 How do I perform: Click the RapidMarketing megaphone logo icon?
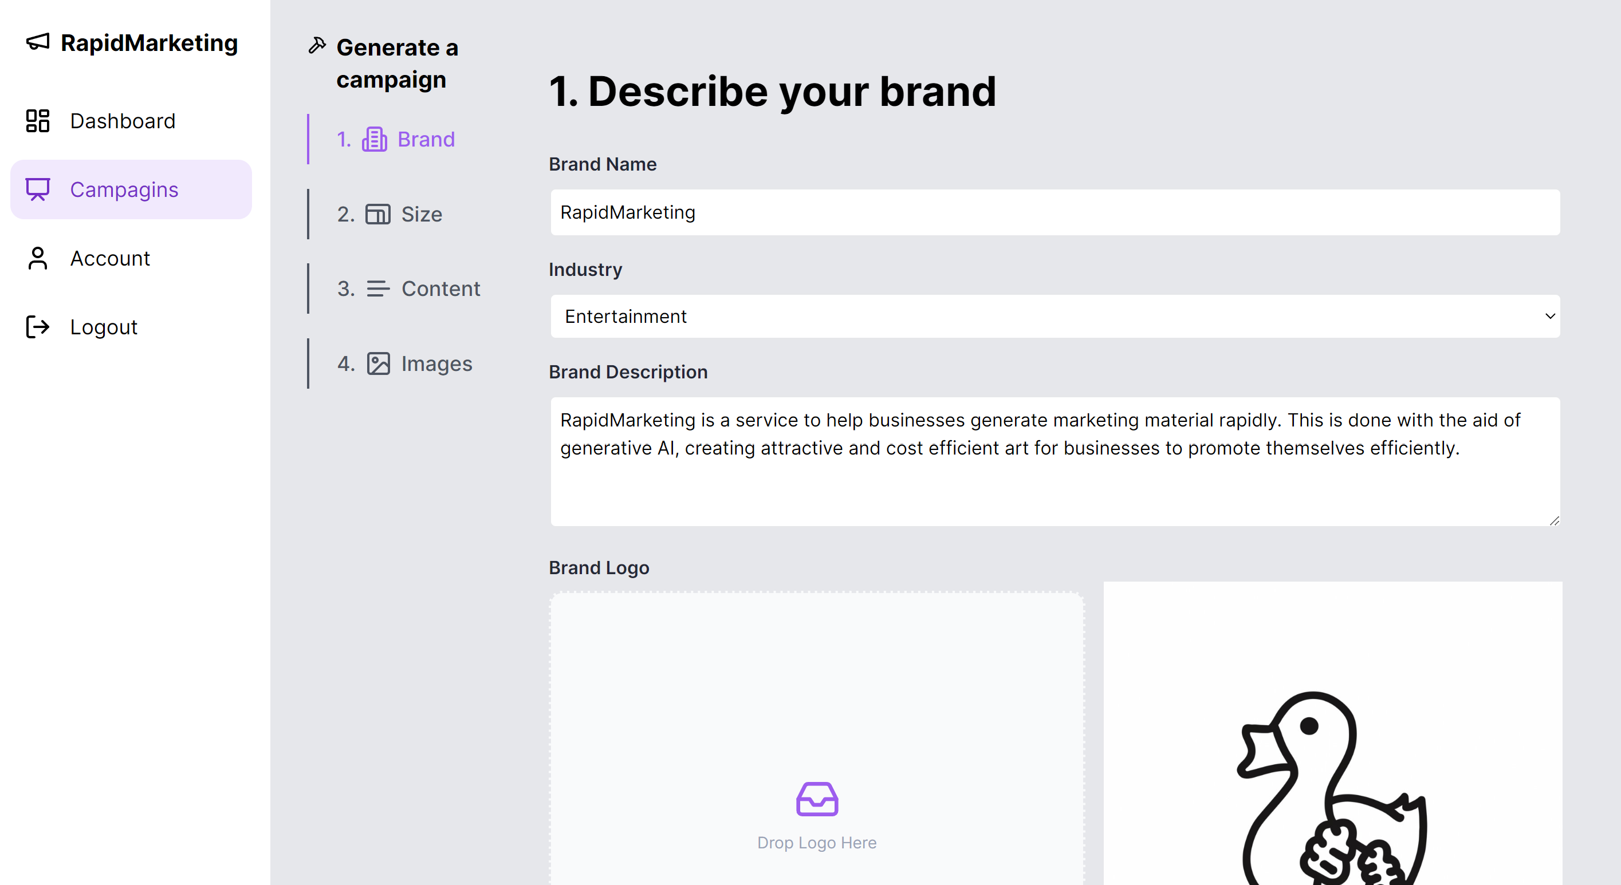[x=38, y=42]
